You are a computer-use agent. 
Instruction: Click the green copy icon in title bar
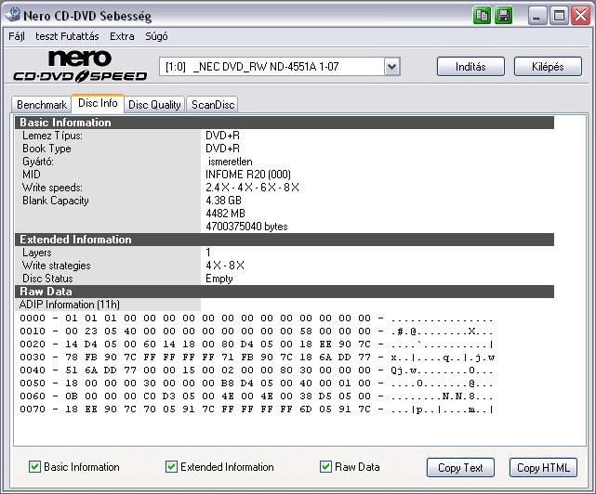point(482,16)
